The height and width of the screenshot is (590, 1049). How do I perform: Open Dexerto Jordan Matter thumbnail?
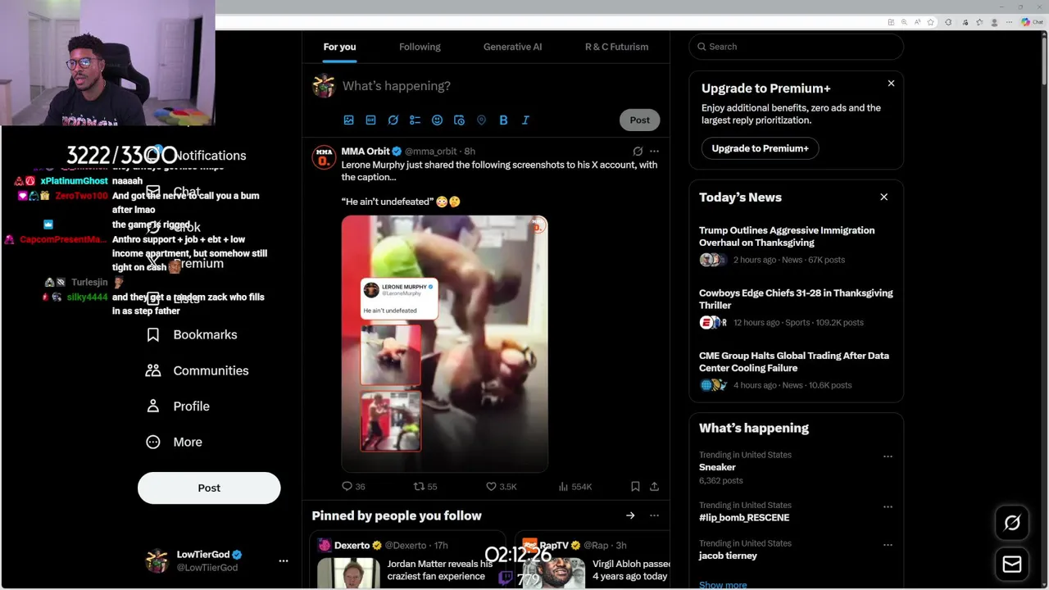(348, 573)
